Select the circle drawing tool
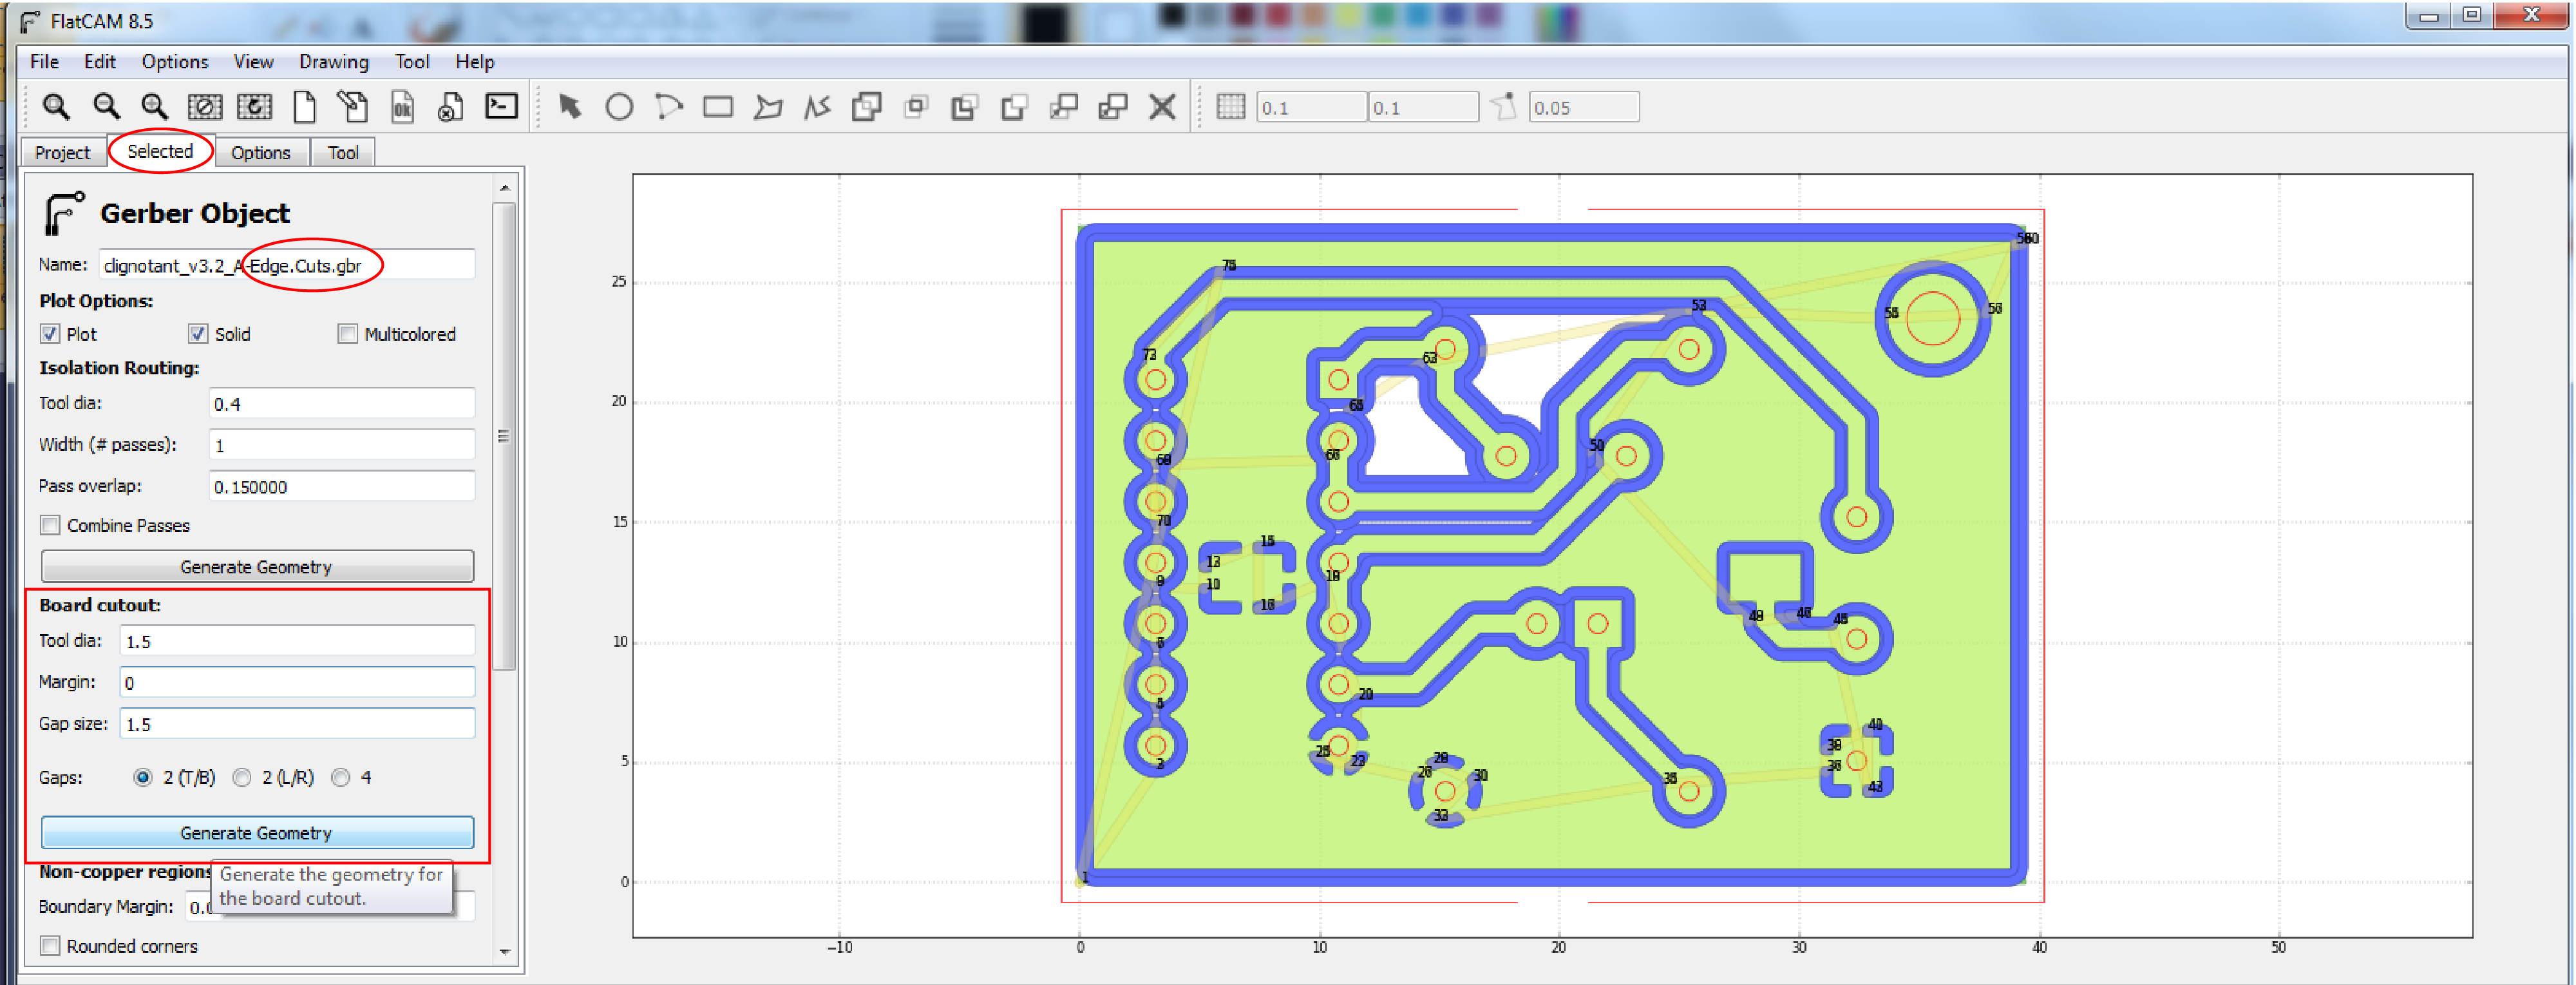The width and height of the screenshot is (2576, 985). coord(619,106)
